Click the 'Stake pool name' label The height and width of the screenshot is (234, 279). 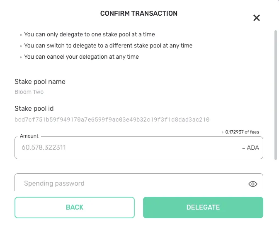[x=40, y=81]
